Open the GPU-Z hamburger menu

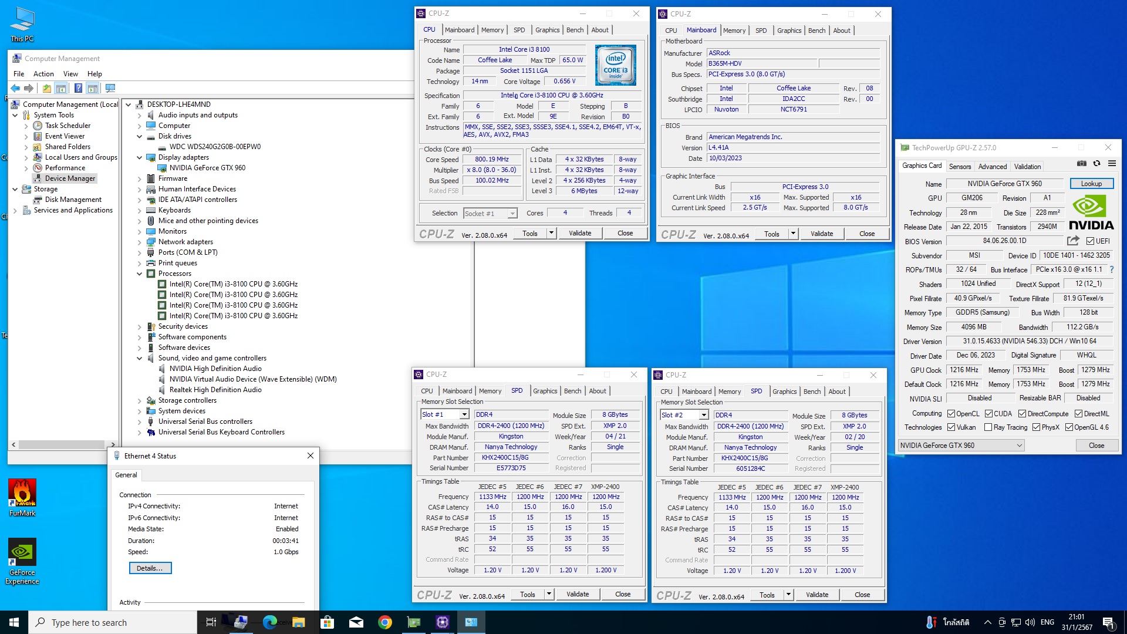click(x=1112, y=164)
